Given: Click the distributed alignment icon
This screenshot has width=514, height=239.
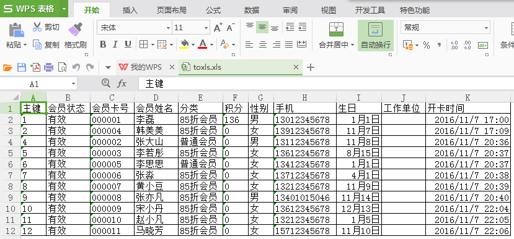Looking at the screenshot, I should [x=301, y=44].
